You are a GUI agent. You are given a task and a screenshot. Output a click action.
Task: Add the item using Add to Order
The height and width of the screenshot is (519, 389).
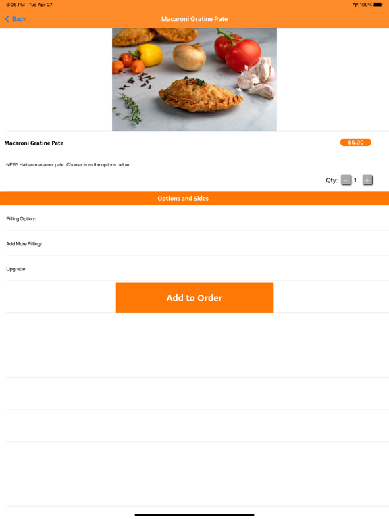[194, 297]
